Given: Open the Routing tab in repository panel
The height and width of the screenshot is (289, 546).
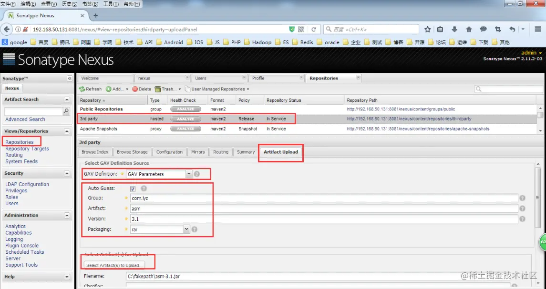Looking at the screenshot, I should 221,152.
